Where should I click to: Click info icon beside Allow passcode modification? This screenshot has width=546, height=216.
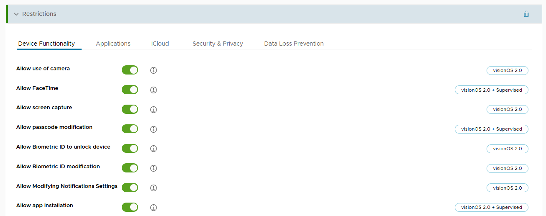click(154, 129)
